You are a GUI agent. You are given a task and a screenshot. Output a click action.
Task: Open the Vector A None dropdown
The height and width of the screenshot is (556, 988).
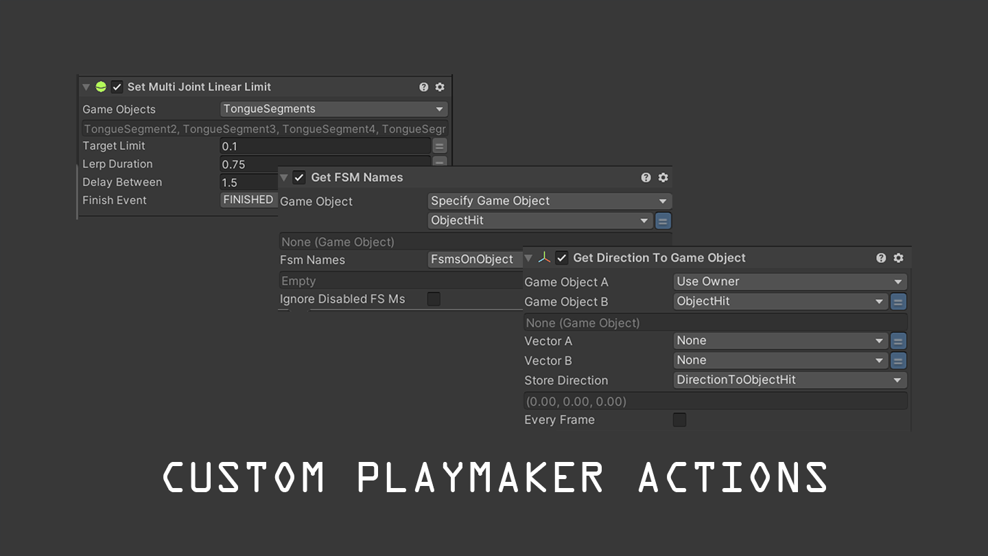tap(781, 340)
